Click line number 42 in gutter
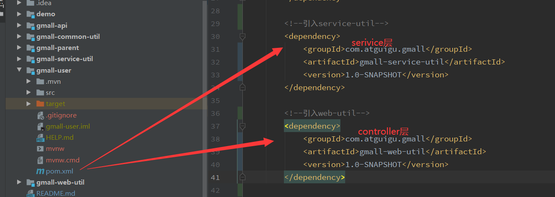Viewport: 555px width, 197px height. (215, 190)
